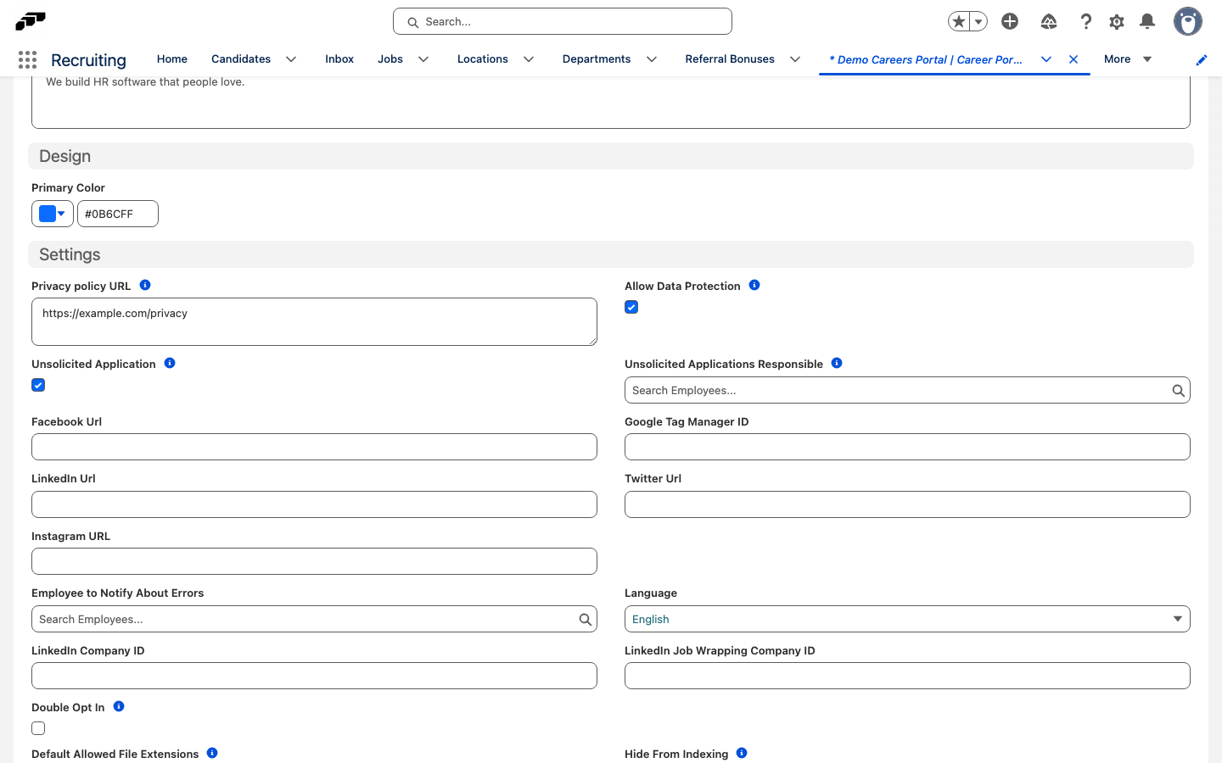Uncheck the Allow Data Protection checkbox
Viewport: 1222px width, 763px height.
point(631,307)
